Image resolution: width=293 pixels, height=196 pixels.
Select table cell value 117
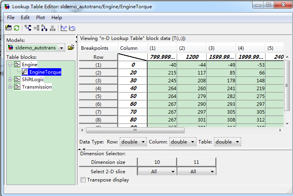click(x=192, y=73)
